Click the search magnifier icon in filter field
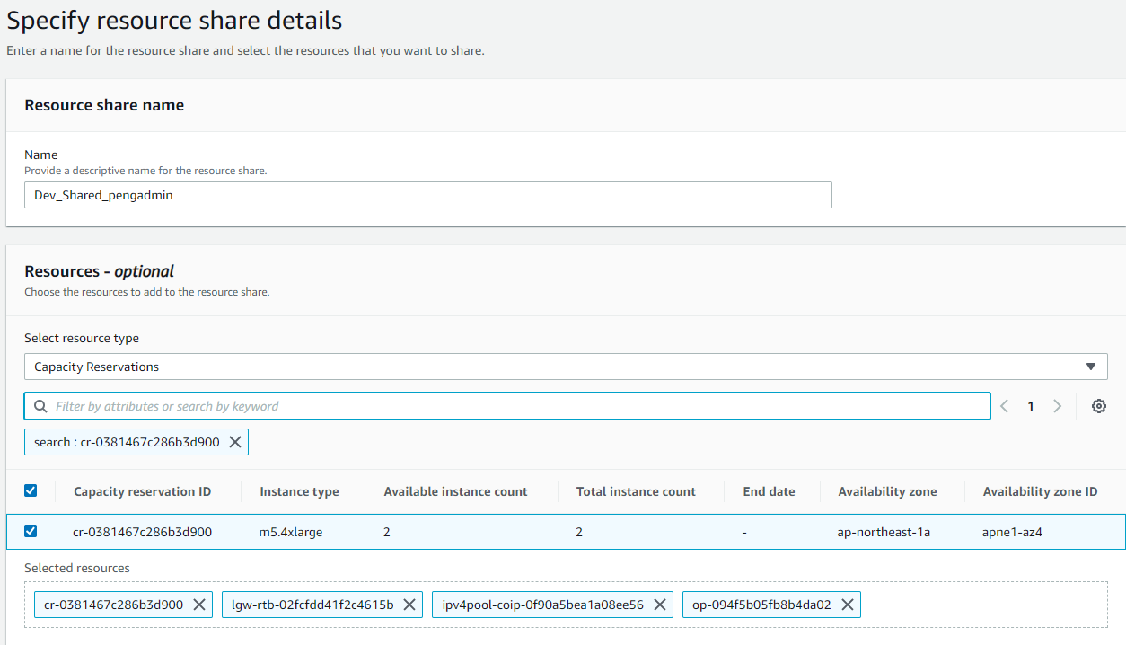Viewport: 1126px width, 645px height. coord(40,406)
